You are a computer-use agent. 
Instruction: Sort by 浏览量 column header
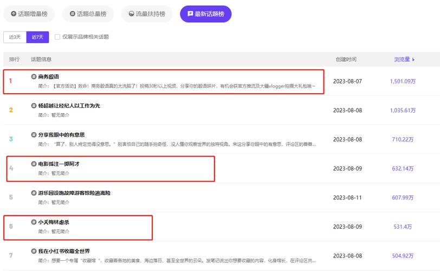click(x=404, y=59)
